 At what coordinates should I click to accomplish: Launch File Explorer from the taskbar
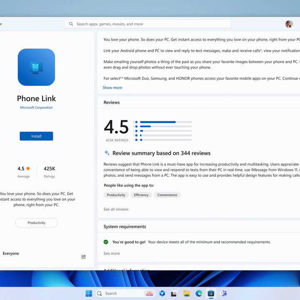pyautogui.click(x=187, y=293)
